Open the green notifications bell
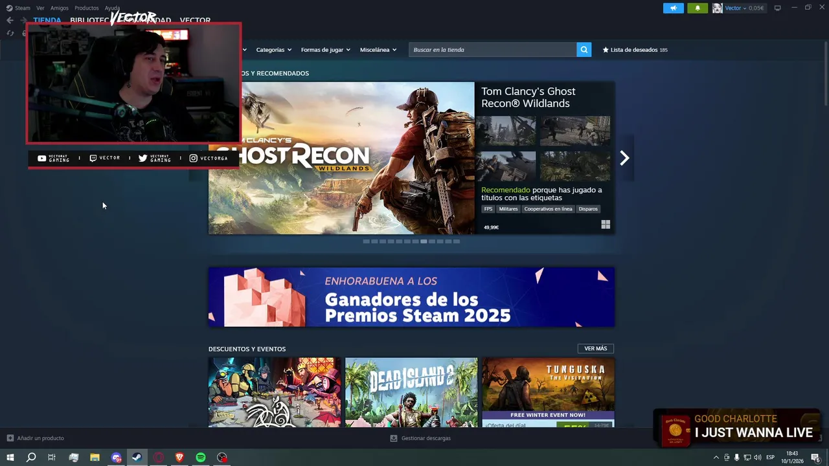Screen dimensions: 829x466 point(698,8)
